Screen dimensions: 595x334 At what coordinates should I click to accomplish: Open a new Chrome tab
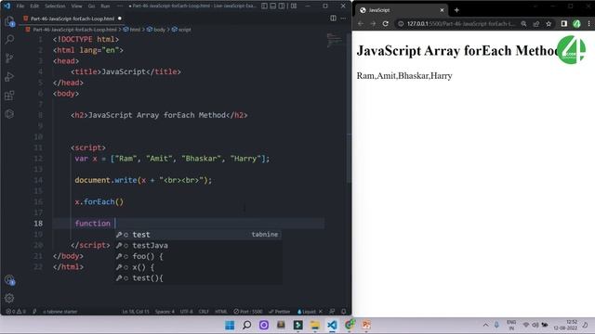click(456, 10)
